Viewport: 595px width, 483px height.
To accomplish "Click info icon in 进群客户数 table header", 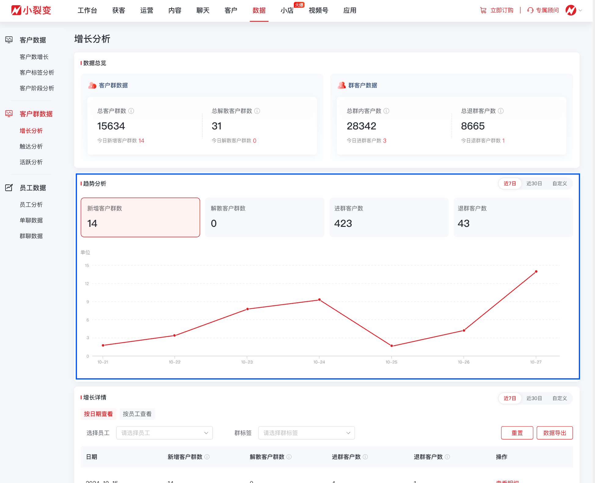I will (x=365, y=457).
